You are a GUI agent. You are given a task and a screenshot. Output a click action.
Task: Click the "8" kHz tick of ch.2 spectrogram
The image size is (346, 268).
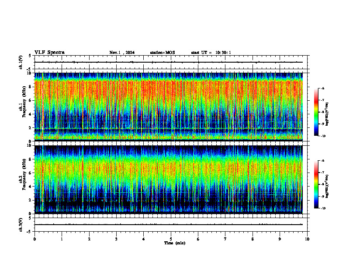click(x=31, y=159)
